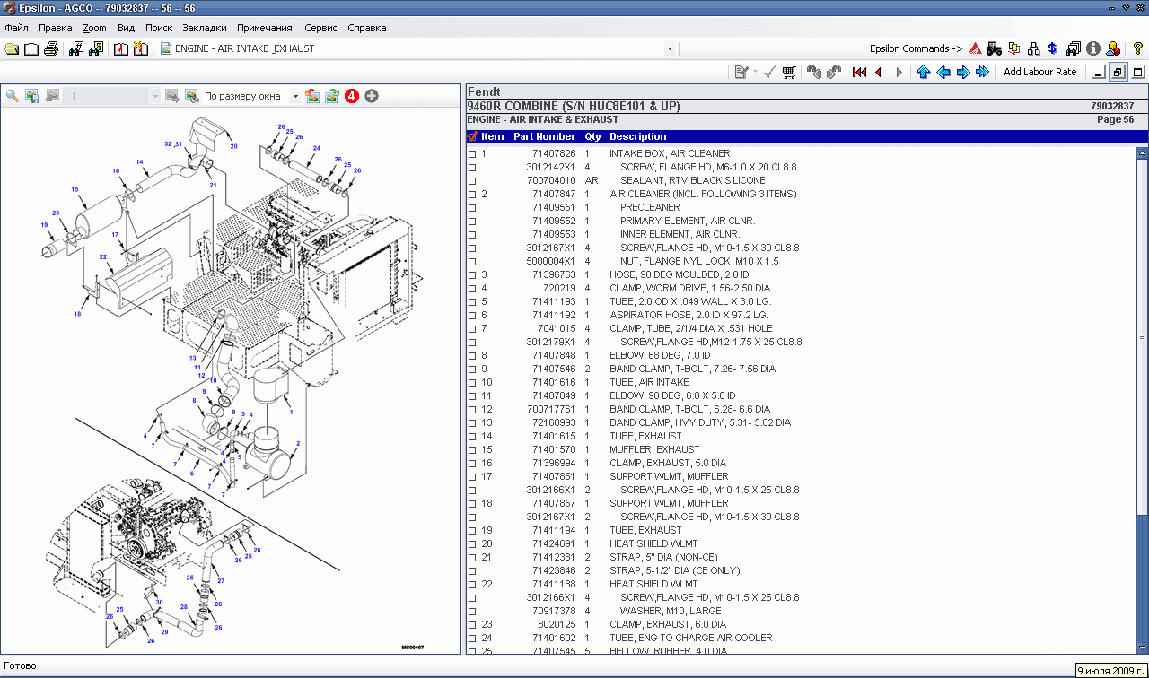The height and width of the screenshot is (678, 1149).
Task: Open the dropdown next to the edit note icon
Action: 755,72
